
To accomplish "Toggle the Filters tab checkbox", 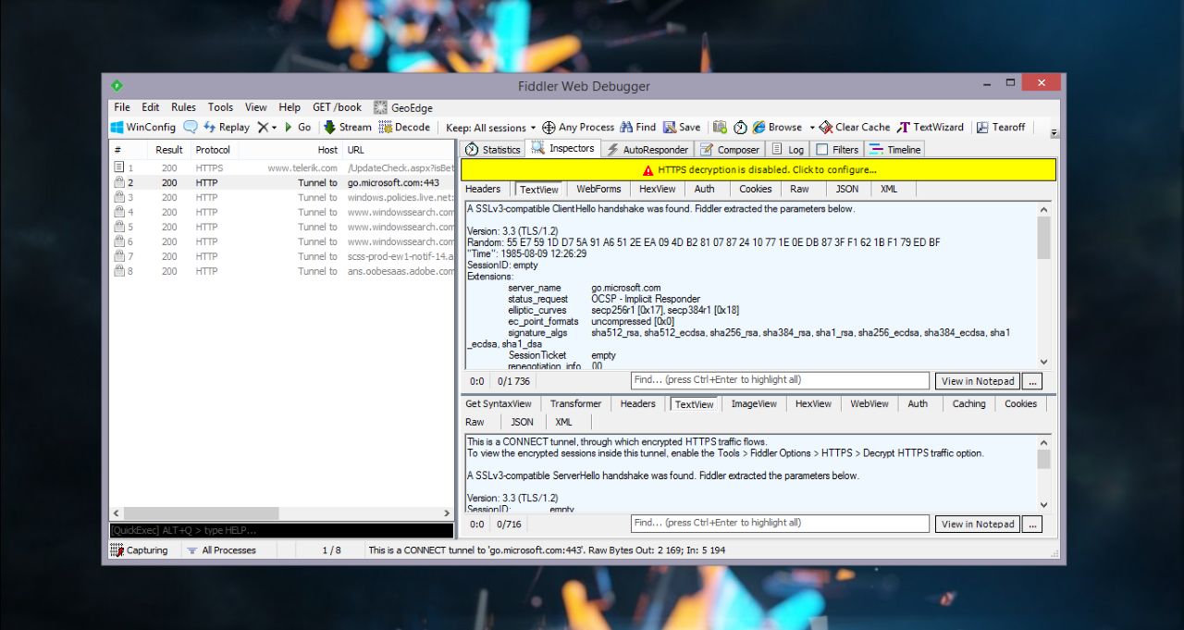I will coord(821,149).
